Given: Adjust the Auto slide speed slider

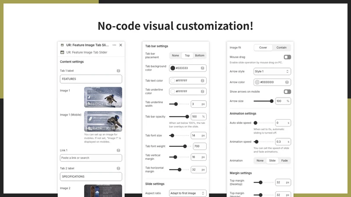Looking at the screenshot, I should point(264,123).
